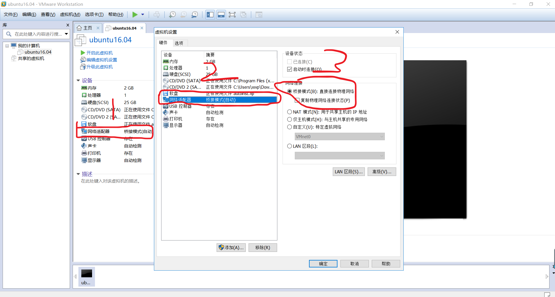Viewport: 555px width, 297px height.
Task: Open the 虚拟机(M) menu
Action: [x=70, y=14]
